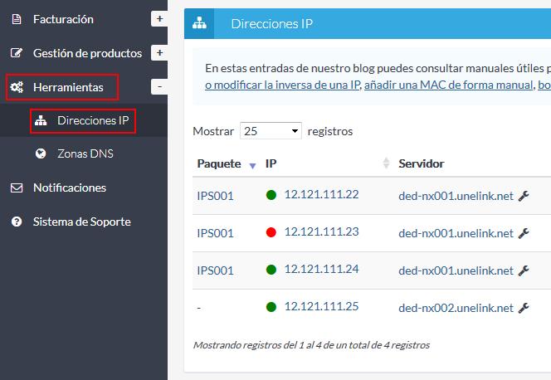The image size is (551, 380).
Task: Open the Mostrar 25 registros dropdown
Action: [271, 131]
